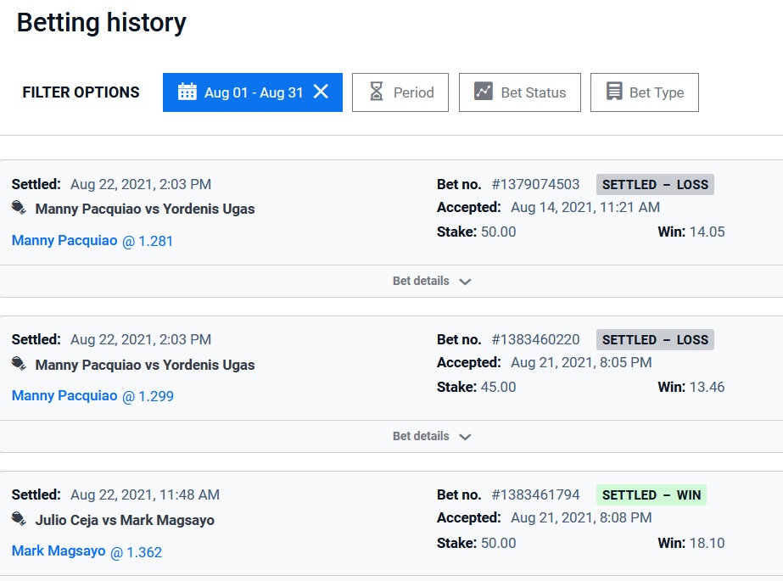The image size is (783, 581).
Task: Expand Bet details for bet #1379074503
Action: coord(431,282)
